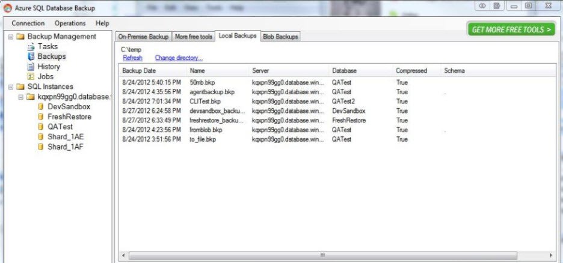The height and width of the screenshot is (263, 563).
Task: Click the QATest2 database cell
Action: pyautogui.click(x=343, y=101)
